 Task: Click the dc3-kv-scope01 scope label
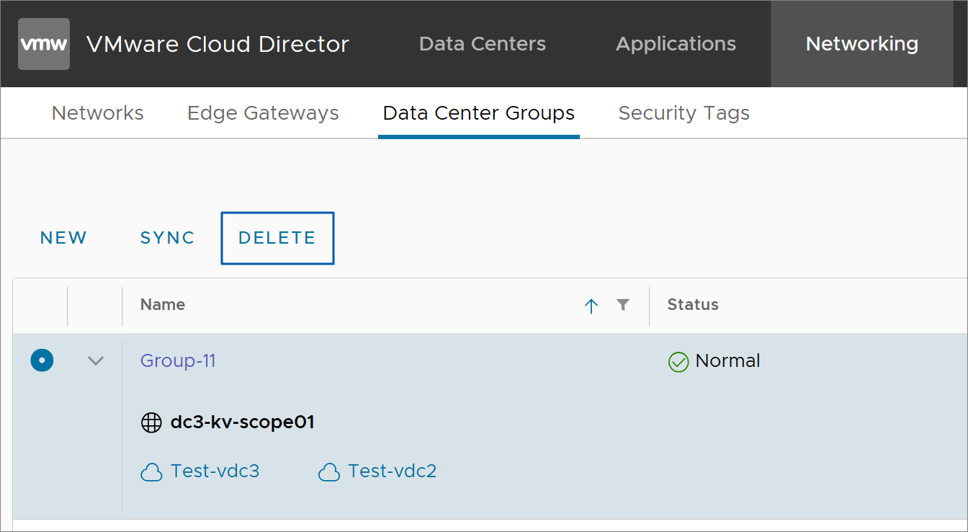243,422
